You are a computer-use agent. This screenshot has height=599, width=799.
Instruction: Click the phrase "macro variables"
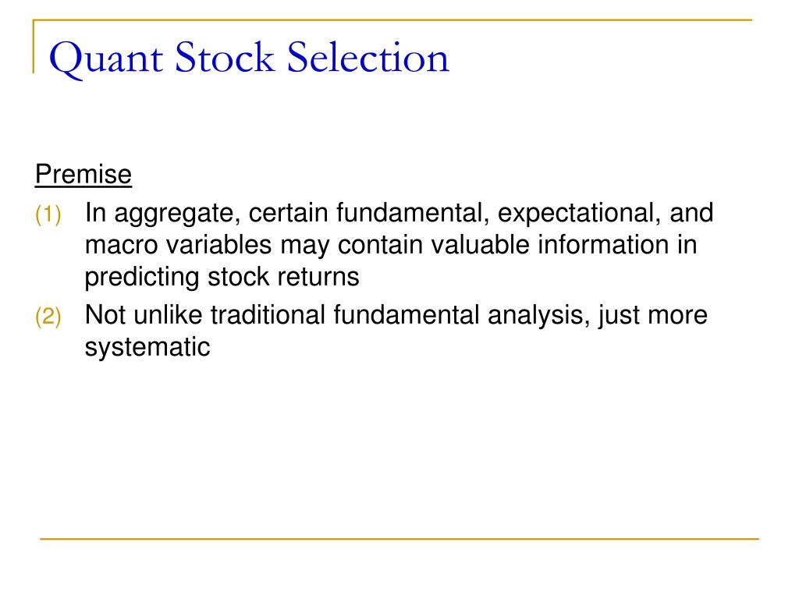(178, 245)
